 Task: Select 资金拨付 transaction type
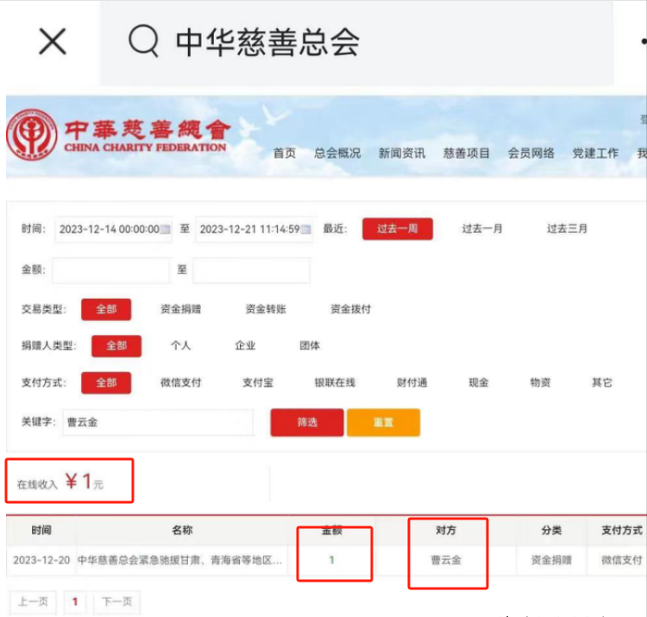point(350,309)
